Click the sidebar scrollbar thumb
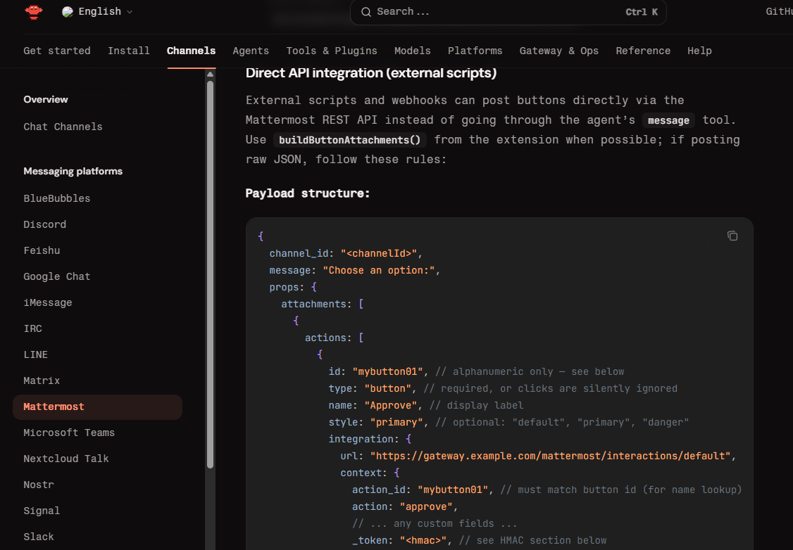The image size is (793, 550). point(211,275)
